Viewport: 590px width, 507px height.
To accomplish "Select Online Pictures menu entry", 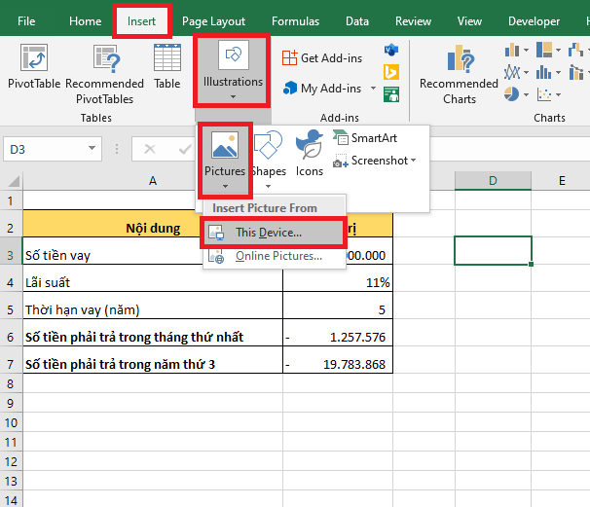I will click(x=278, y=256).
